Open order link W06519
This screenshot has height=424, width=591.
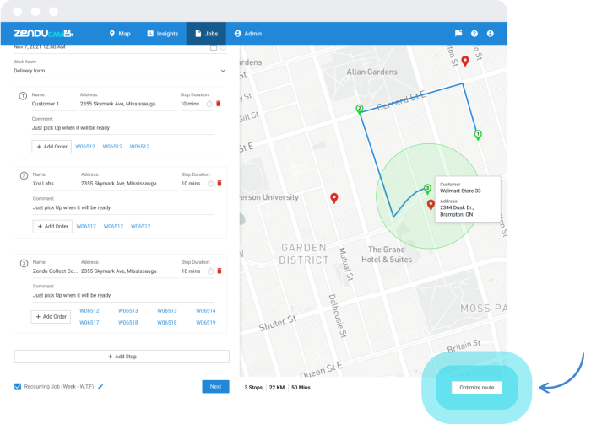[x=206, y=322]
